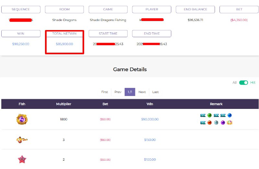Click the End Balance label box
This screenshot has height=169, width=259.
point(195,9)
